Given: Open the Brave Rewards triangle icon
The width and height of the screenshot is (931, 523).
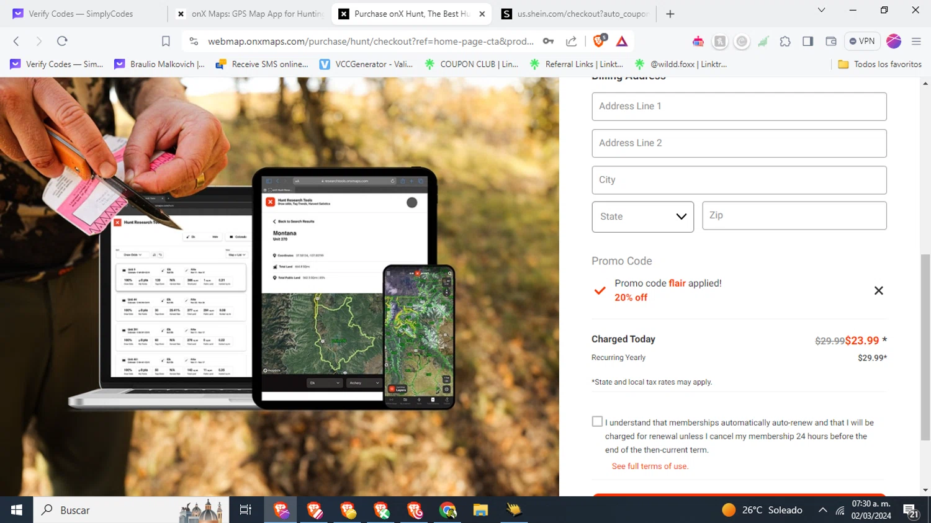Looking at the screenshot, I should pyautogui.click(x=622, y=41).
